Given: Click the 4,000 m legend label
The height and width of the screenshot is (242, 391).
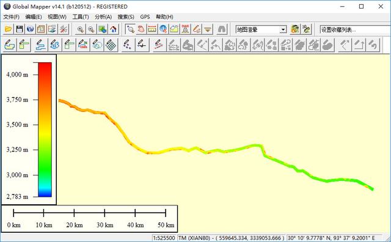Looking at the screenshot, I should pyautogui.click(x=17, y=75).
